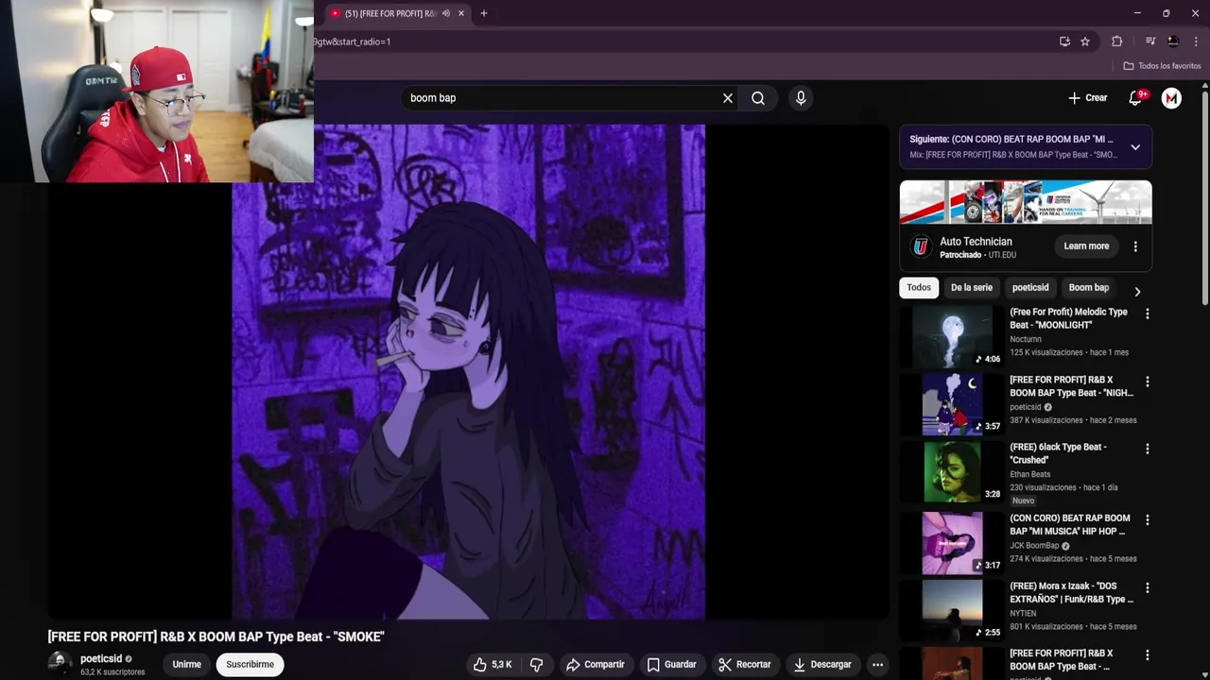Open Compartir share dialog
1210x680 pixels.
click(596, 665)
